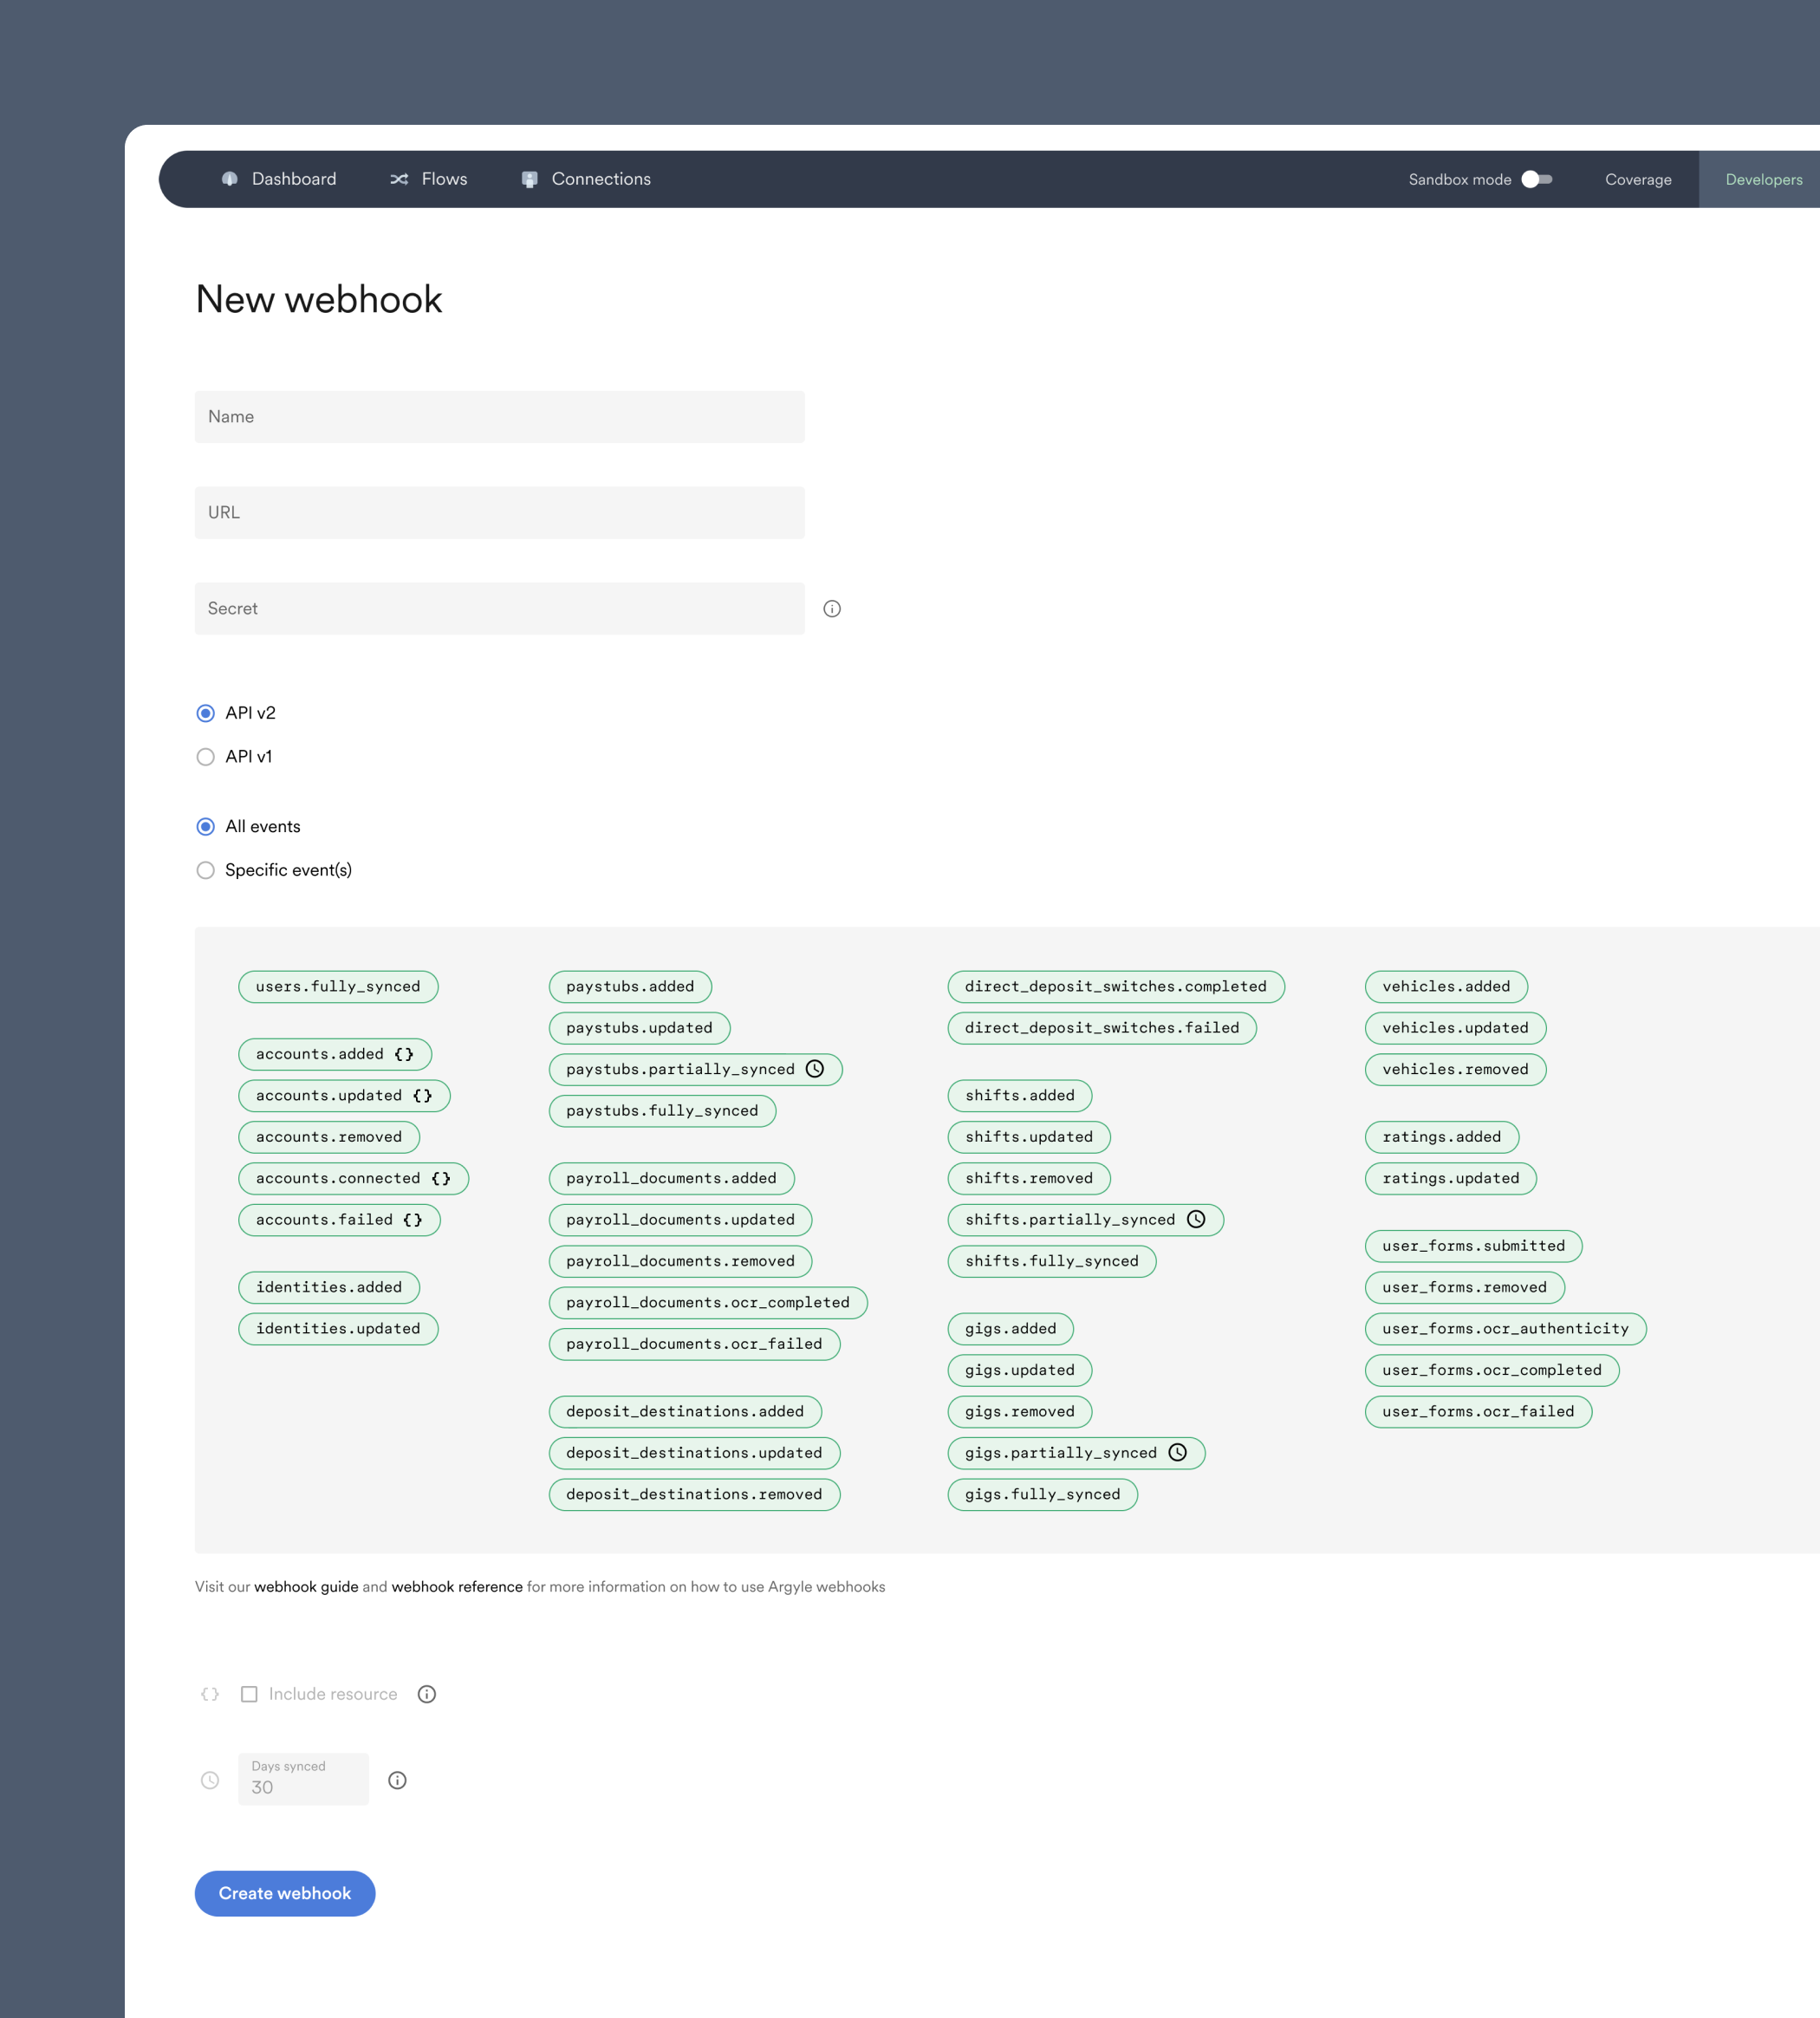The width and height of the screenshot is (1820, 2018).
Task: Open the webhook guide link
Action: [306, 1586]
